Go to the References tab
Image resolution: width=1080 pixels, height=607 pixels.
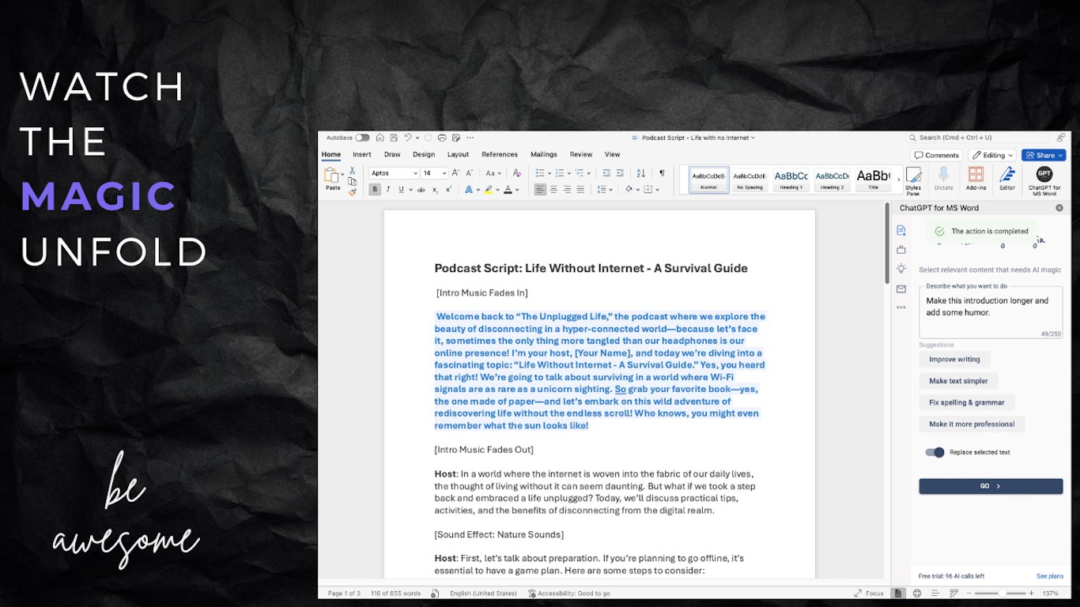click(500, 155)
